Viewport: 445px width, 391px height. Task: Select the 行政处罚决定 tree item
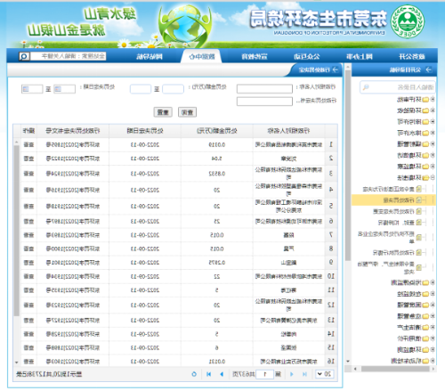pyautogui.click(x=399, y=200)
